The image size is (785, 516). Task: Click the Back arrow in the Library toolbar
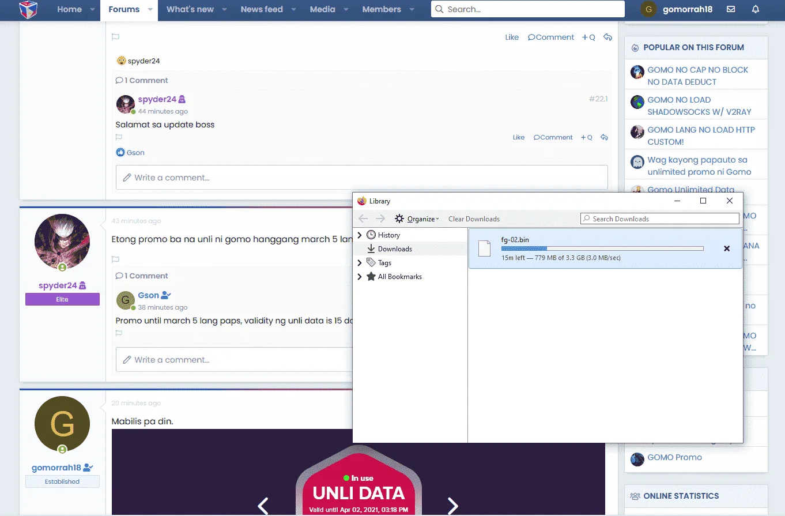click(363, 219)
